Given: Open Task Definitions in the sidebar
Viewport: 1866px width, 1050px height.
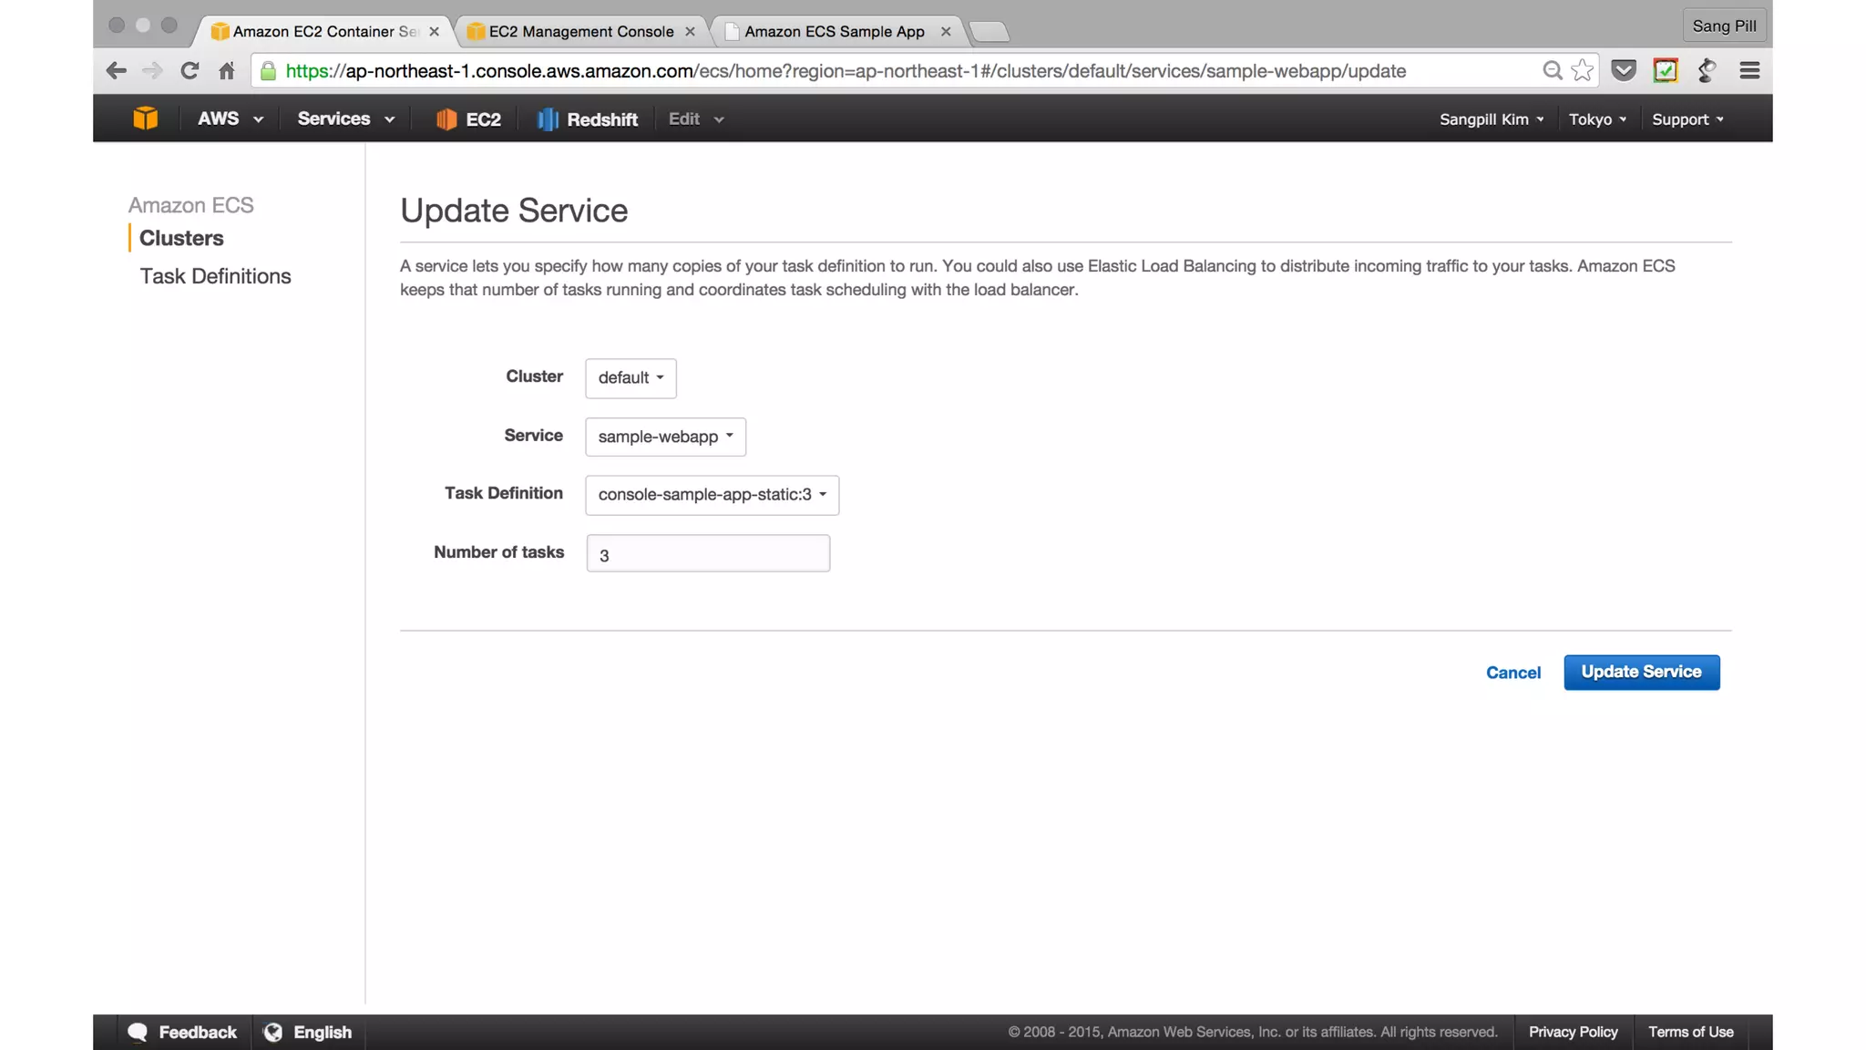Looking at the screenshot, I should click(215, 276).
